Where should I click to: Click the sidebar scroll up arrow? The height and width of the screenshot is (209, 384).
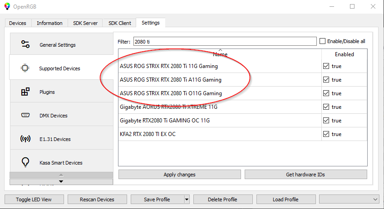pyautogui.click(x=61, y=175)
